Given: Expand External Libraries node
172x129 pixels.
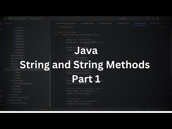Looking at the screenshot, I should [x=5, y=100].
